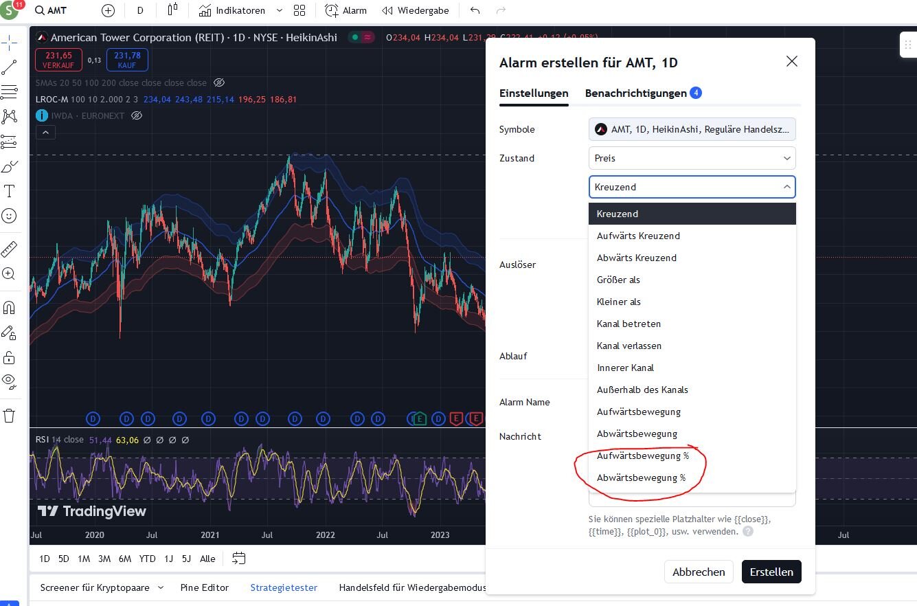Click the Erstellen button
The width and height of the screenshot is (917, 606).
pyautogui.click(x=771, y=572)
